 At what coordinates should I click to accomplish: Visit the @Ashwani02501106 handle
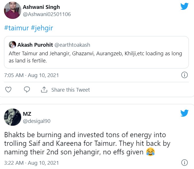(x=47, y=14)
